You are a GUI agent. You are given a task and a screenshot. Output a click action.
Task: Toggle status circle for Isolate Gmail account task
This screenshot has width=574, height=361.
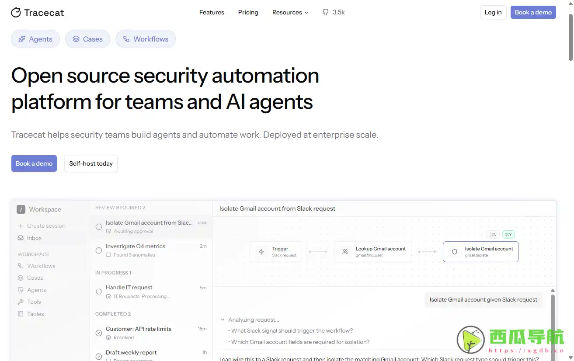[x=99, y=227]
